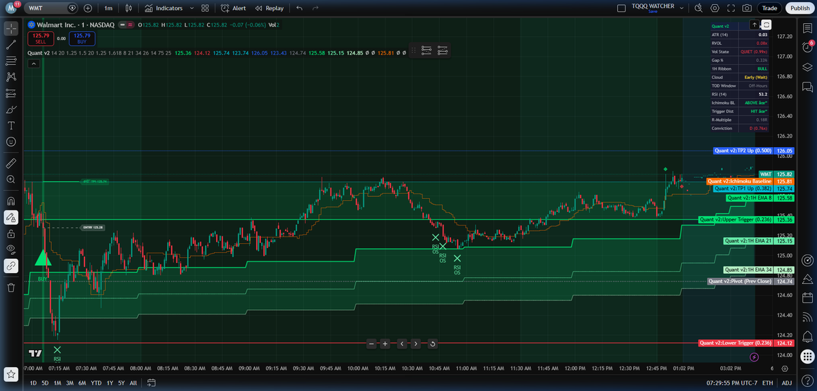
Task: Open the chart patterns tool group
Action: coord(11,77)
